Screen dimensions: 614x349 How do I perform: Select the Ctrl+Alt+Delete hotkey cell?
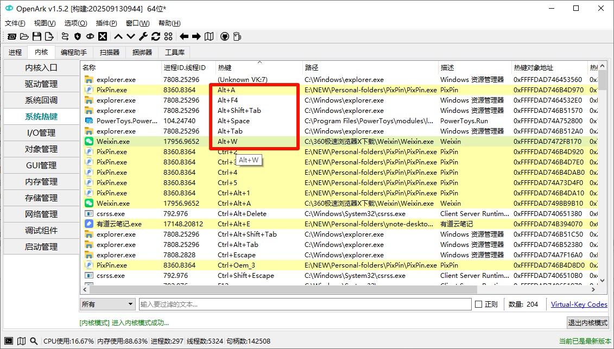point(259,214)
